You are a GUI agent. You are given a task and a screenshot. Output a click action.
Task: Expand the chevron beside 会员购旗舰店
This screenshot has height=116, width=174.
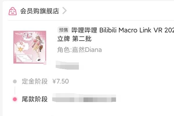tap(64, 11)
